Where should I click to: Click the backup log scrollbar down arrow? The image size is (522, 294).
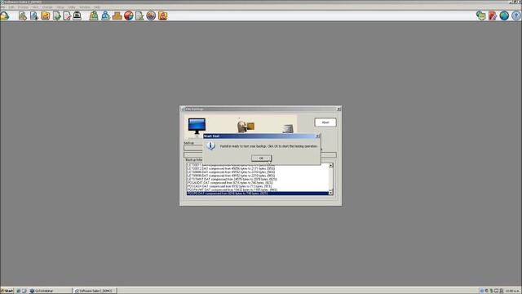(x=330, y=193)
